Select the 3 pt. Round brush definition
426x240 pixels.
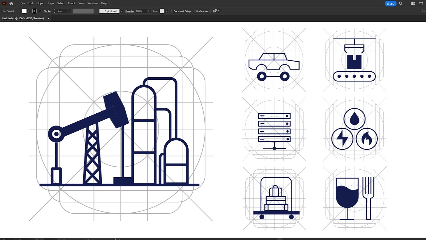(x=109, y=11)
